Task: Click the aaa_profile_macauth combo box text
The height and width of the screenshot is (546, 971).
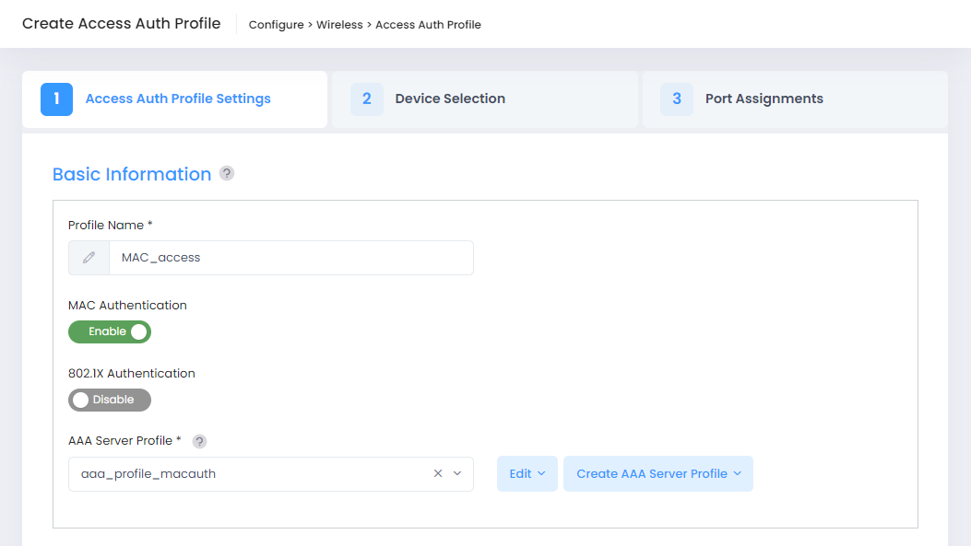Action: pyautogui.click(x=148, y=473)
